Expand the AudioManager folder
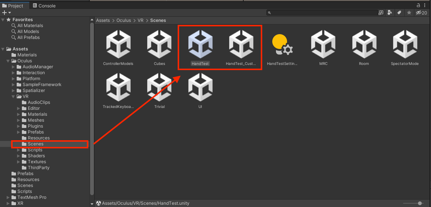 [x=13, y=67]
